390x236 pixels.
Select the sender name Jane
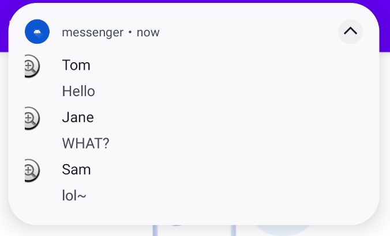pyautogui.click(x=78, y=117)
